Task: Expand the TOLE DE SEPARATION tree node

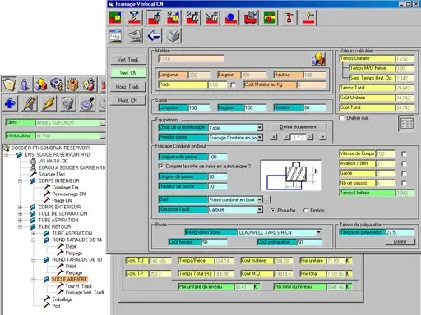Action: 20,213
